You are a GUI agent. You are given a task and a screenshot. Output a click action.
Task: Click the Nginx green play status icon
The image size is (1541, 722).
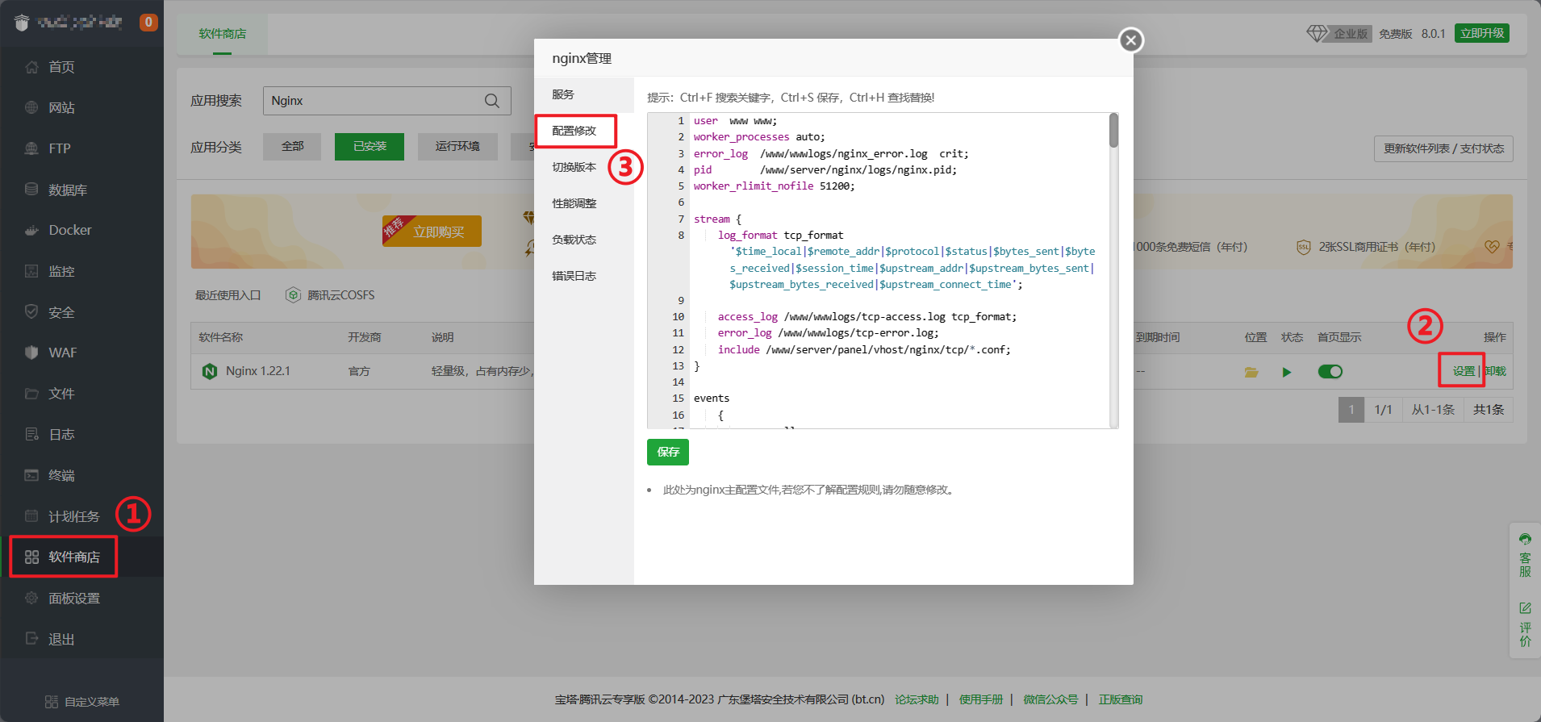pos(1287,372)
